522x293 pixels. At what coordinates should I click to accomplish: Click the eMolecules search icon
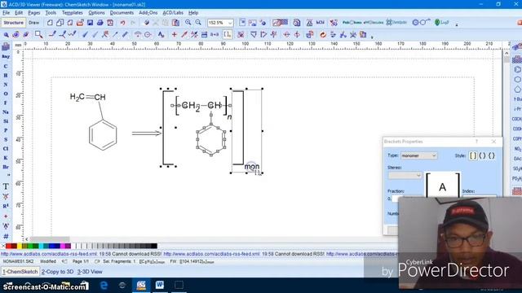click(374, 23)
